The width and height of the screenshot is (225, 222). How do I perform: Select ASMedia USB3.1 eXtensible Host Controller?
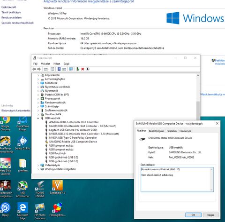click(x=74, y=122)
